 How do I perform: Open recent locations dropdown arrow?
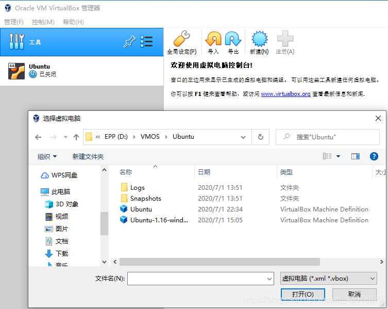[x=65, y=137]
